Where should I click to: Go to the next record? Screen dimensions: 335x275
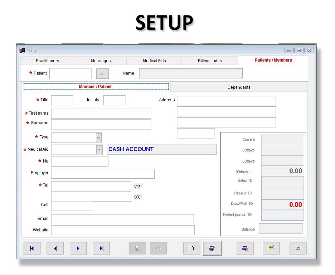click(78, 248)
